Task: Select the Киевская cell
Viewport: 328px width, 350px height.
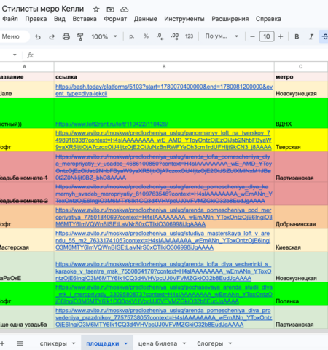Action: click(301, 240)
